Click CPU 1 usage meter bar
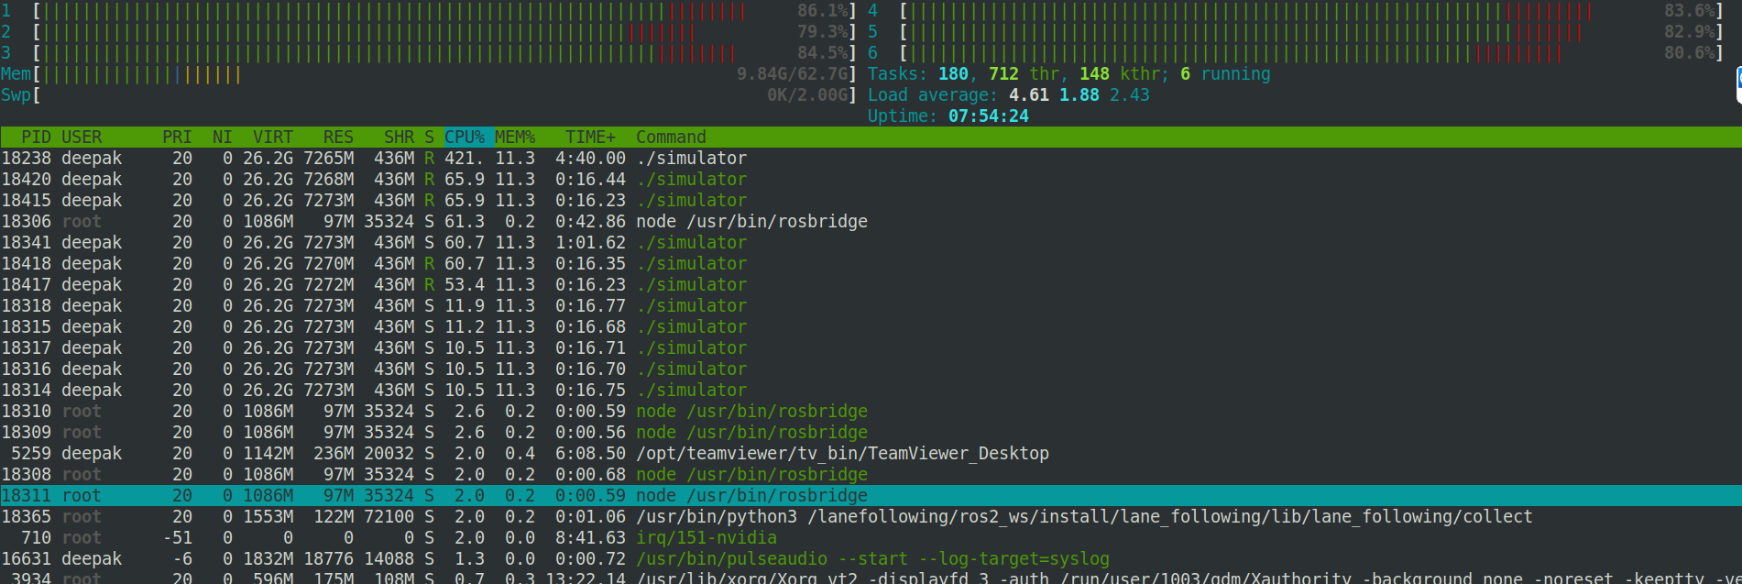The height and width of the screenshot is (584, 1742). [x=444, y=11]
